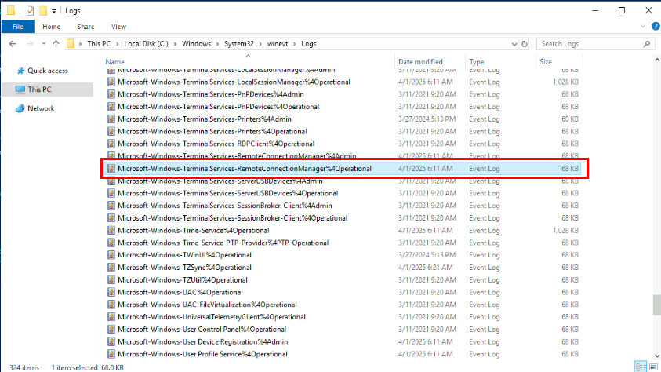Select UniversalTelemetryClient%4Operational file name
661x372 pixels.
212,317
